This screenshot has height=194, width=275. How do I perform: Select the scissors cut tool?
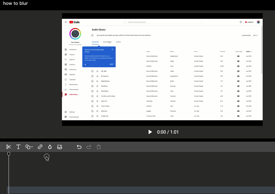click(8, 147)
